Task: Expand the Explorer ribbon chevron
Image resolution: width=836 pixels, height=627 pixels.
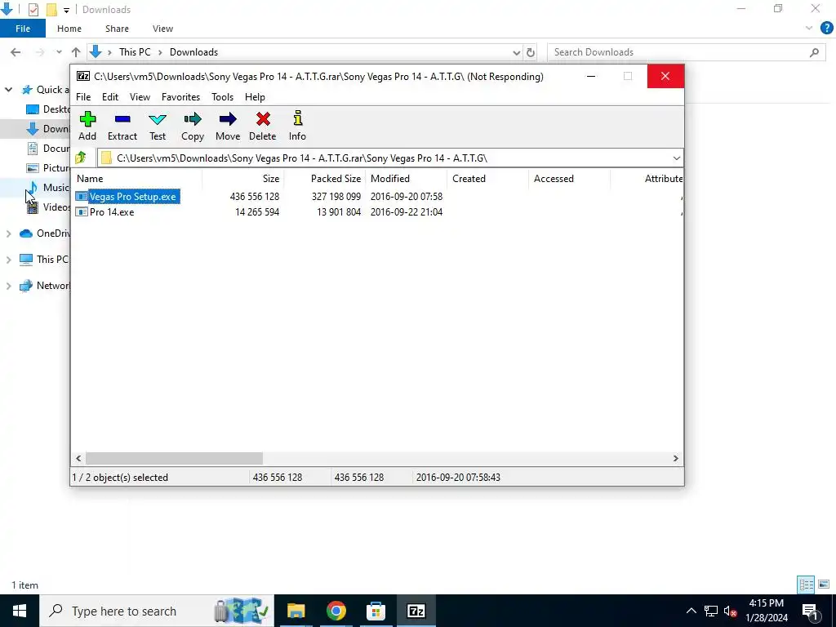Action: [809, 29]
